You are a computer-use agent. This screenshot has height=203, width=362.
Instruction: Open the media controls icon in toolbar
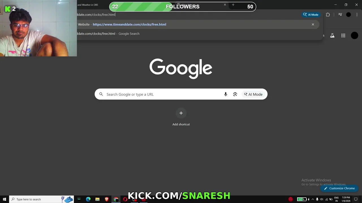[x=340, y=15]
